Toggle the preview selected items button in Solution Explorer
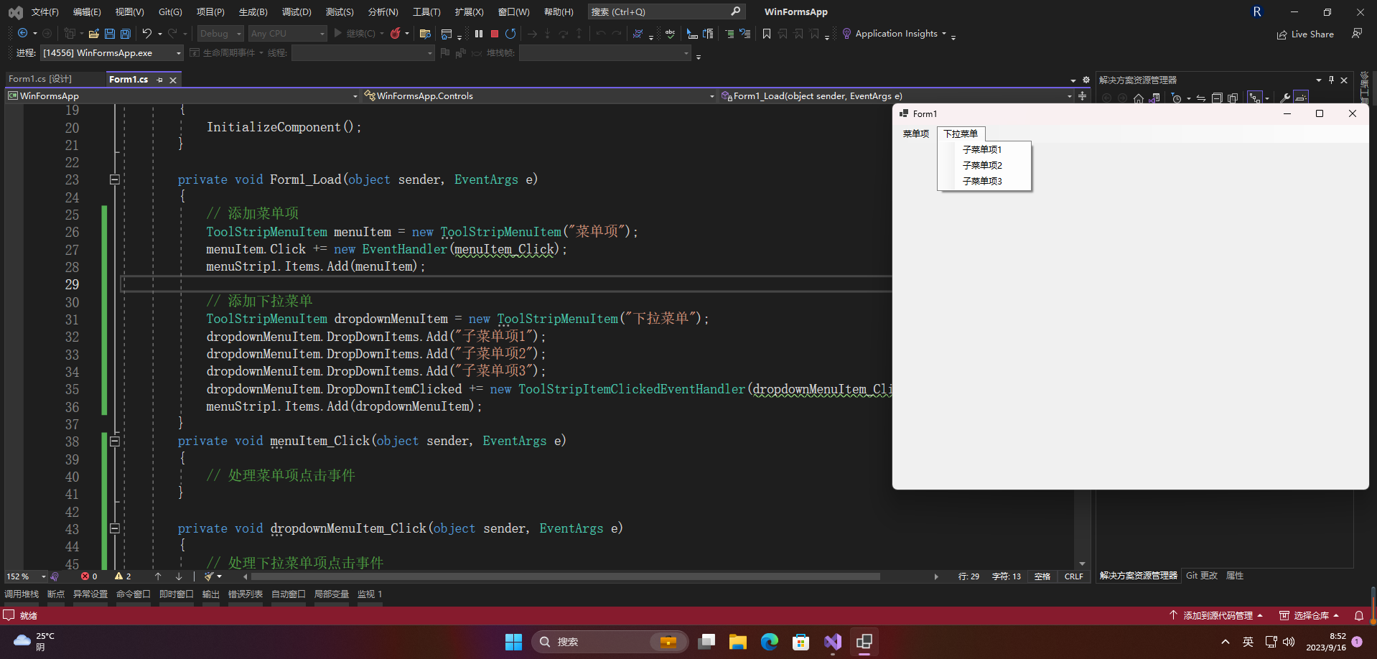The image size is (1377, 659). pos(1301,98)
